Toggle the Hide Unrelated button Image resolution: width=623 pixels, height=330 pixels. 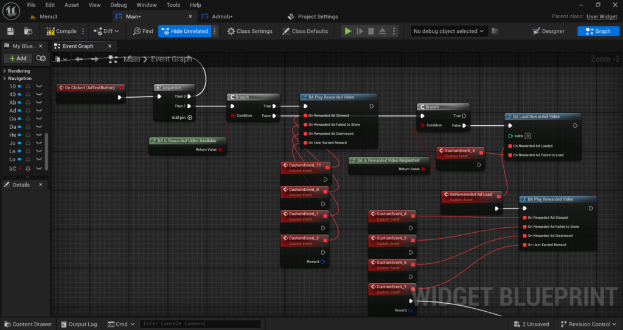click(x=185, y=31)
